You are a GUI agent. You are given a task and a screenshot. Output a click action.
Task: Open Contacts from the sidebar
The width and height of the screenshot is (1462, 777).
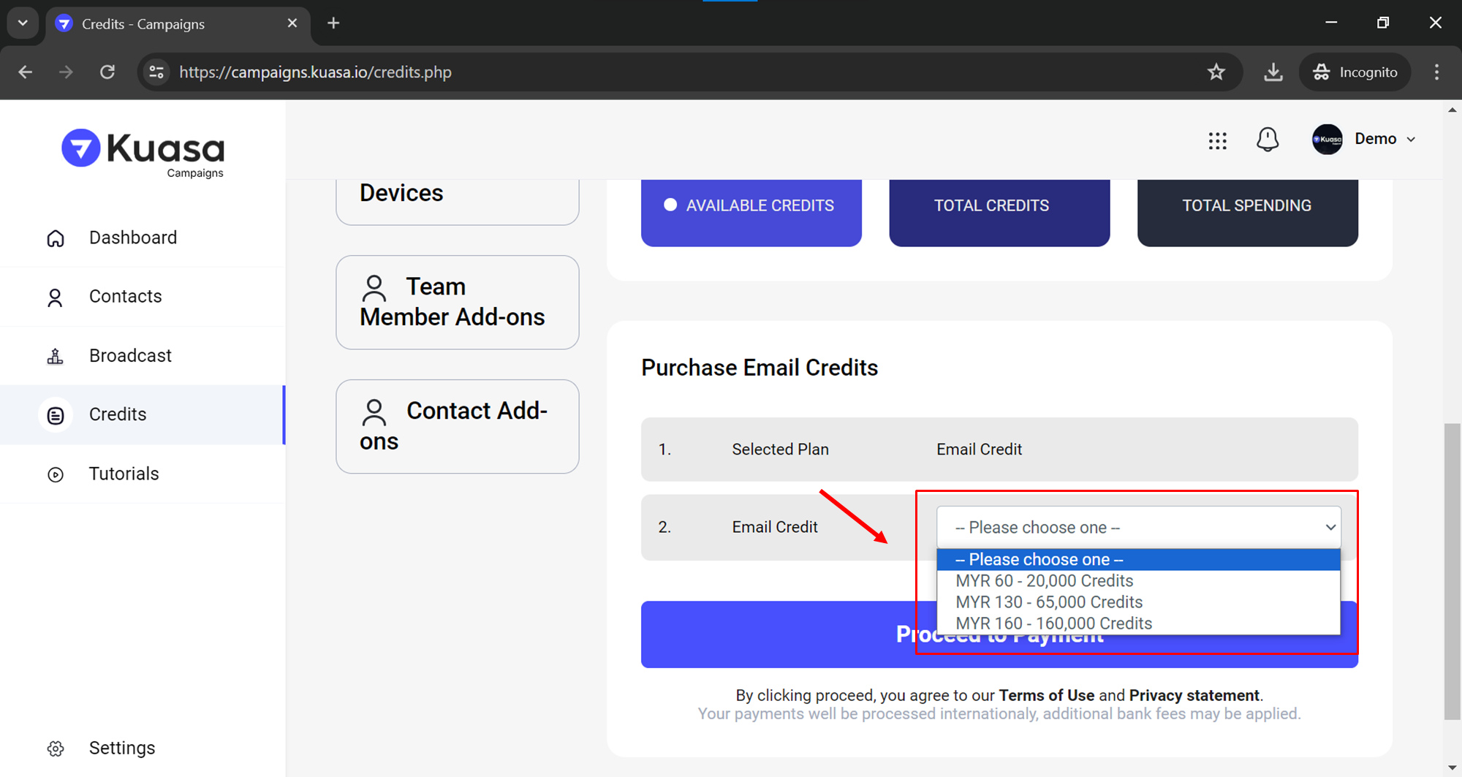tap(125, 297)
